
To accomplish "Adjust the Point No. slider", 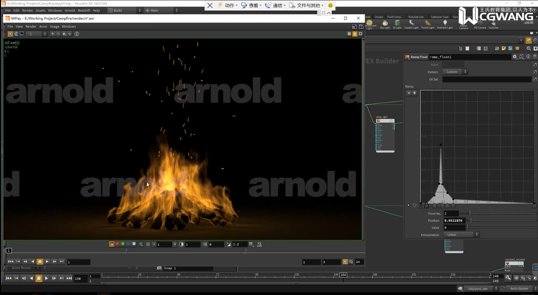I will pyautogui.click(x=498, y=213).
